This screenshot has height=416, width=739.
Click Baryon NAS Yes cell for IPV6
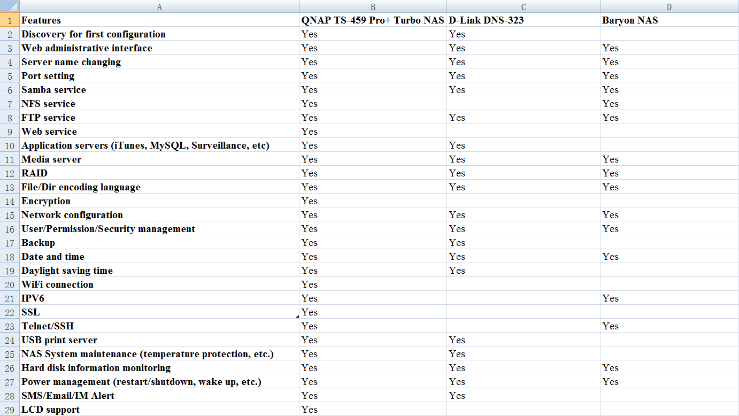[610, 298]
